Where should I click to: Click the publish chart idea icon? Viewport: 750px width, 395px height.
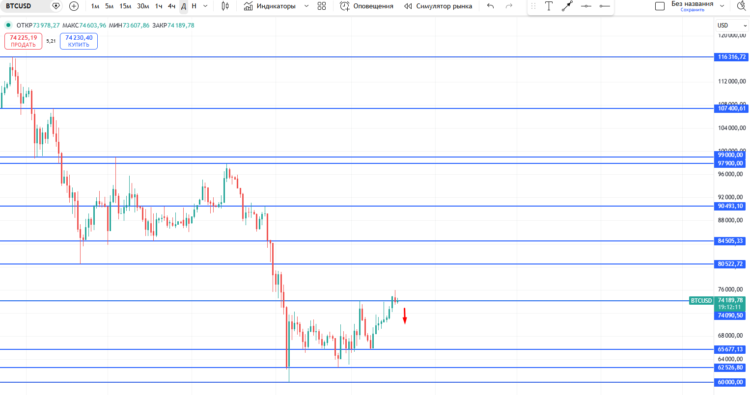(x=741, y=5)
